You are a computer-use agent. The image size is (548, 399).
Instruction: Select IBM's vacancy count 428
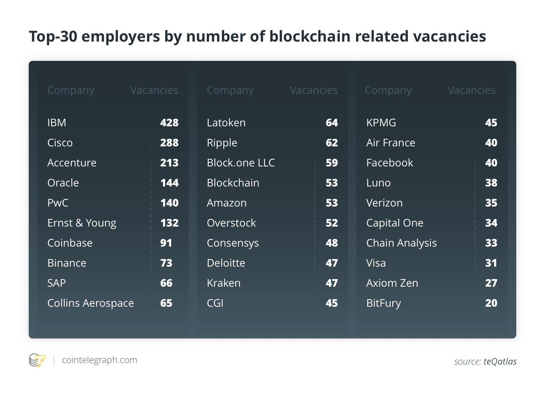(169, 123)
